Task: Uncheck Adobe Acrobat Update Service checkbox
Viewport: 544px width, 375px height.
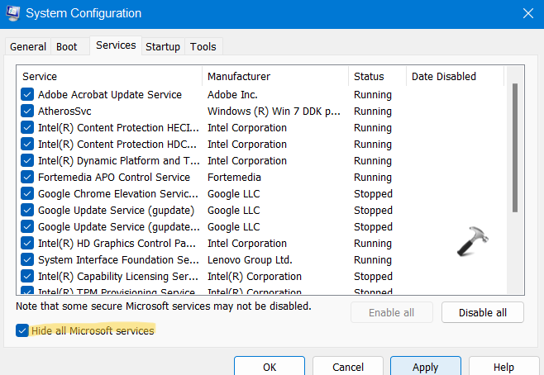Action: [x=27, y=95]
